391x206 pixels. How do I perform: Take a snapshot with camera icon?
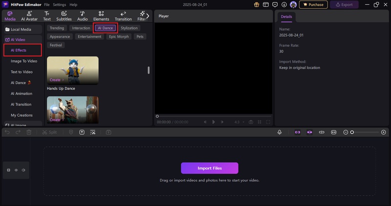coord(251,122)
